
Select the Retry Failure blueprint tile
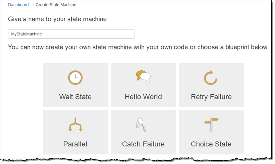[211, 85]
